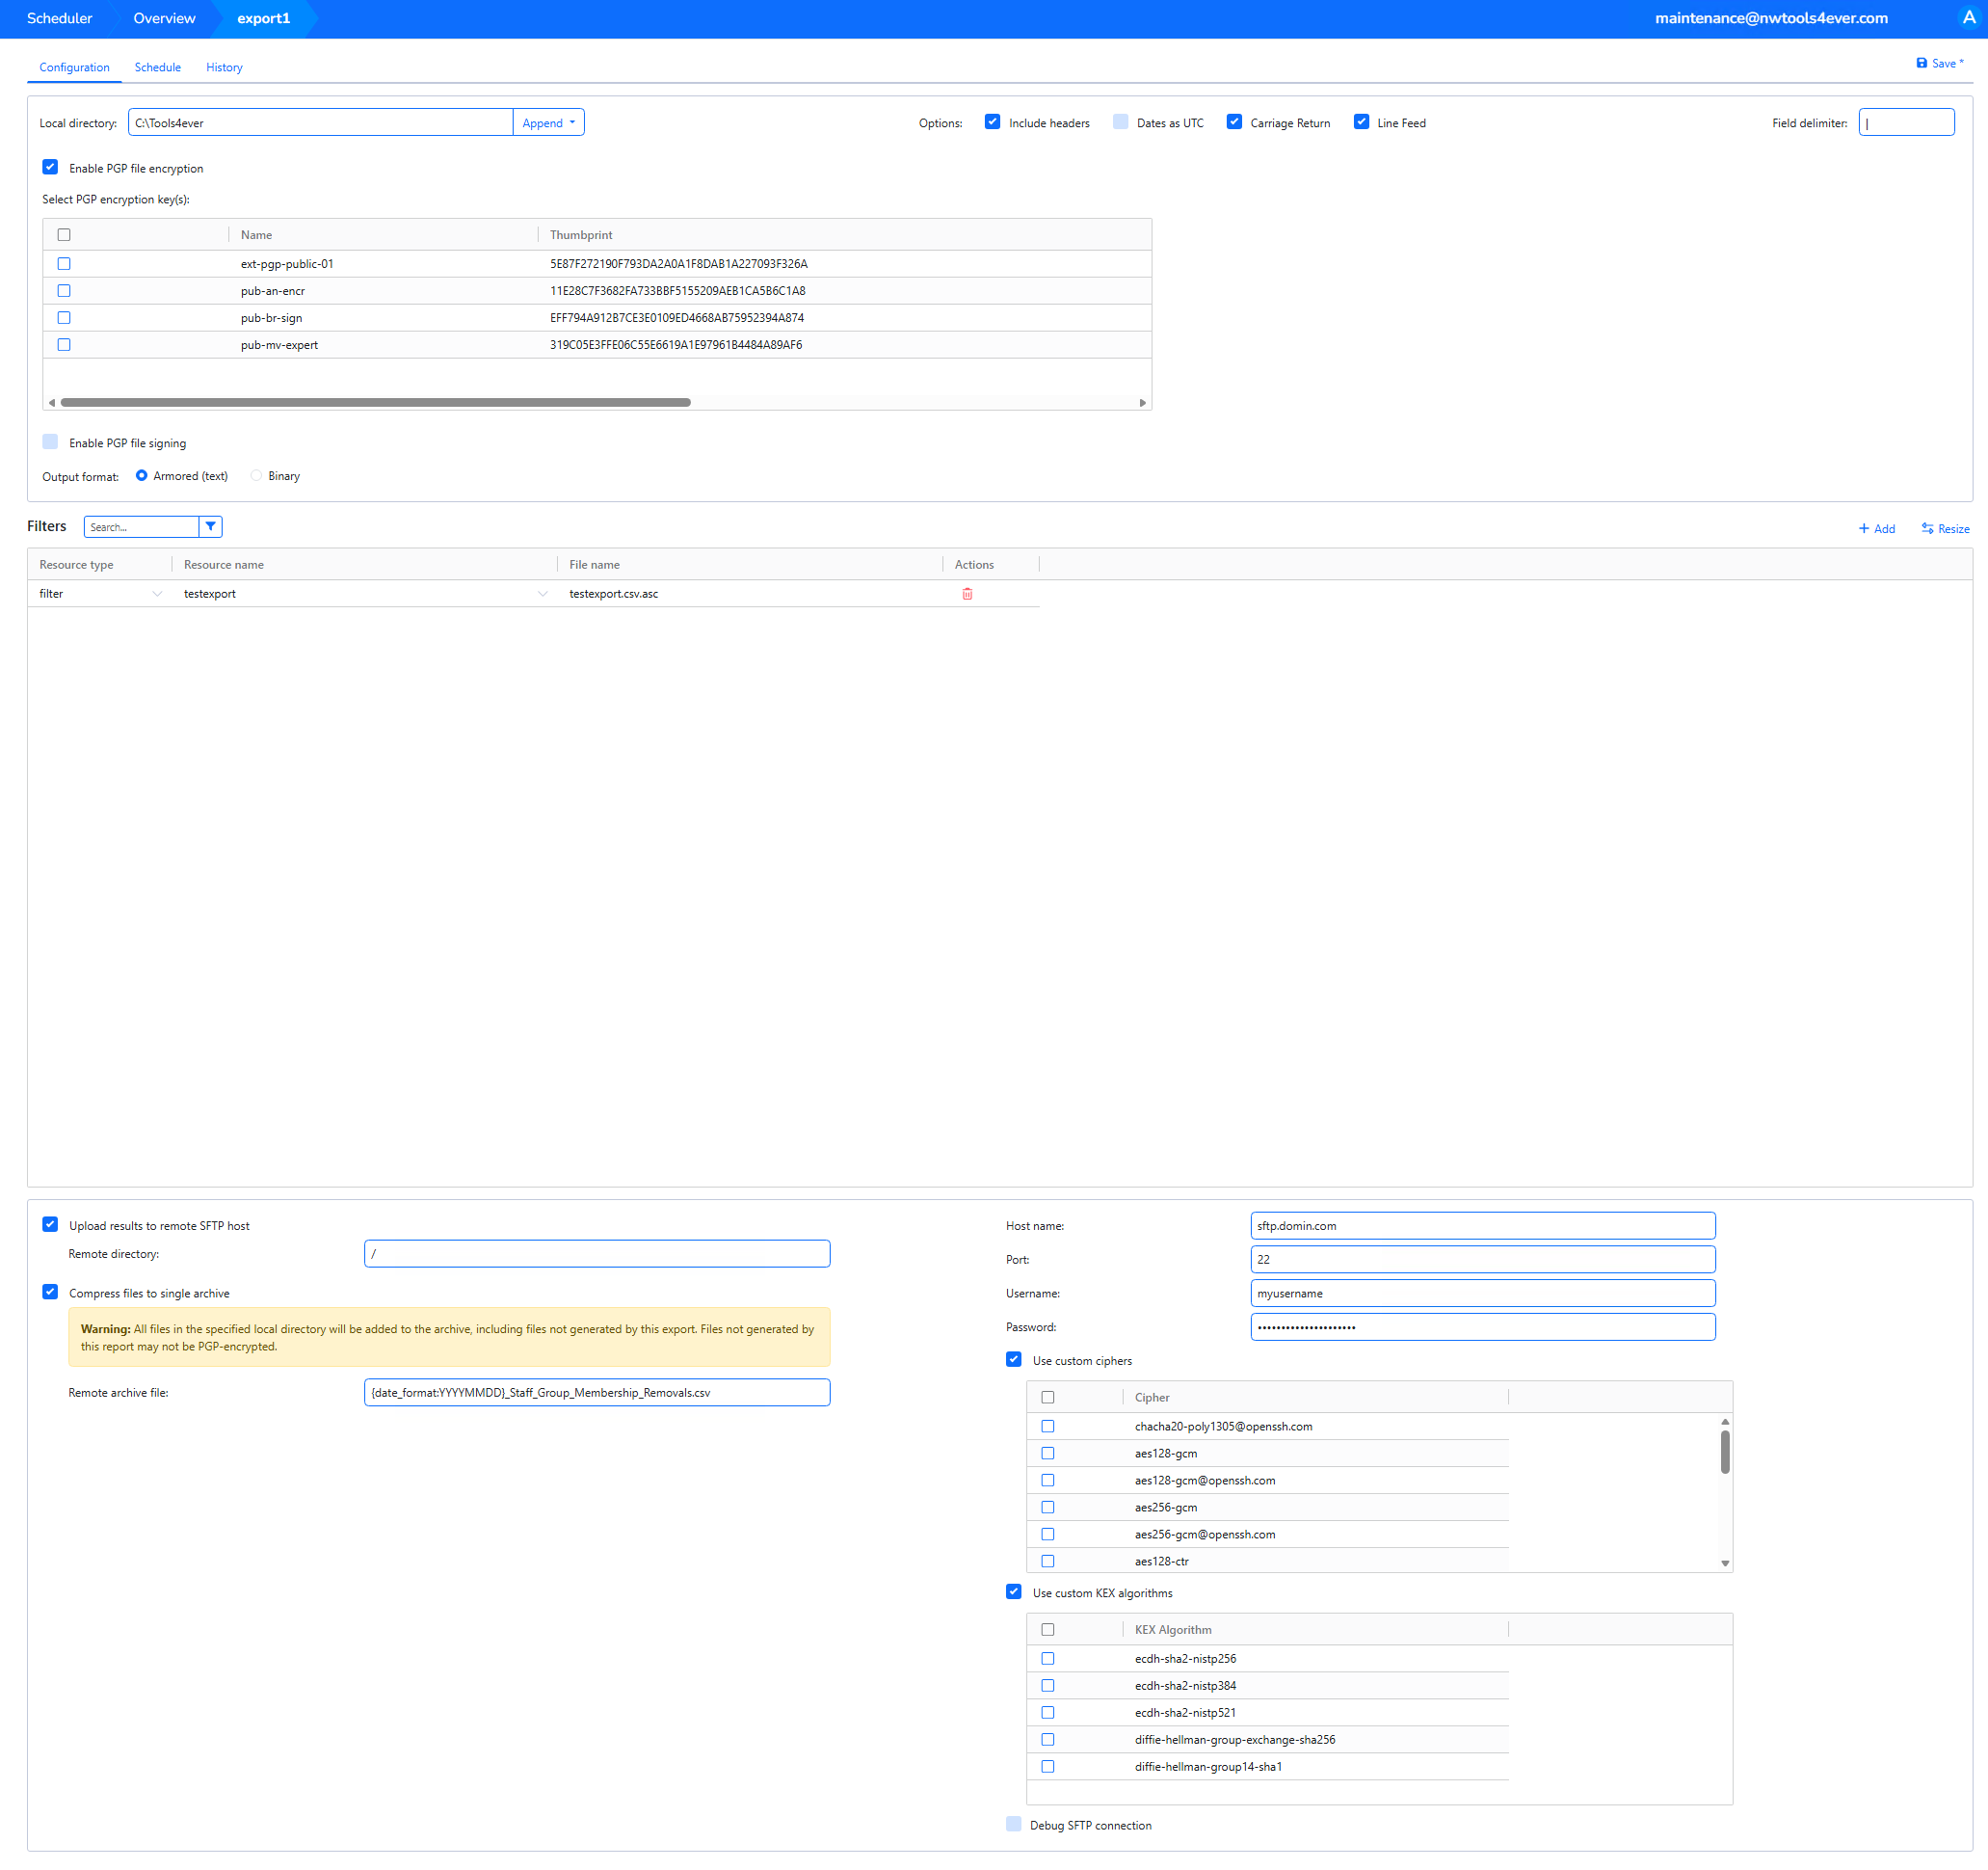Switch to the History tab
The height and width of the screenshot is (1870, 1988).
click(224, 67)
